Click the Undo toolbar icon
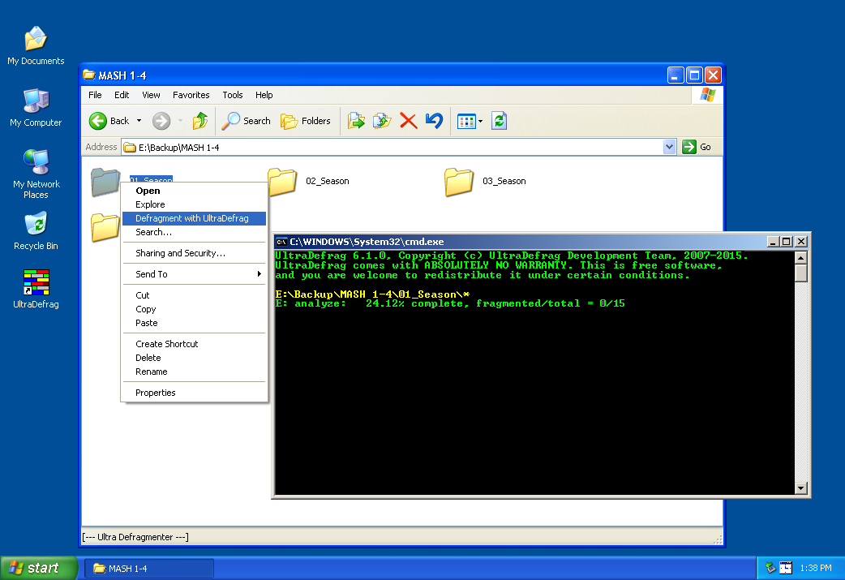 tap(434, 121)
